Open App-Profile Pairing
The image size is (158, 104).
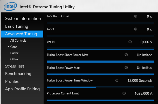[x=22, y=89]
